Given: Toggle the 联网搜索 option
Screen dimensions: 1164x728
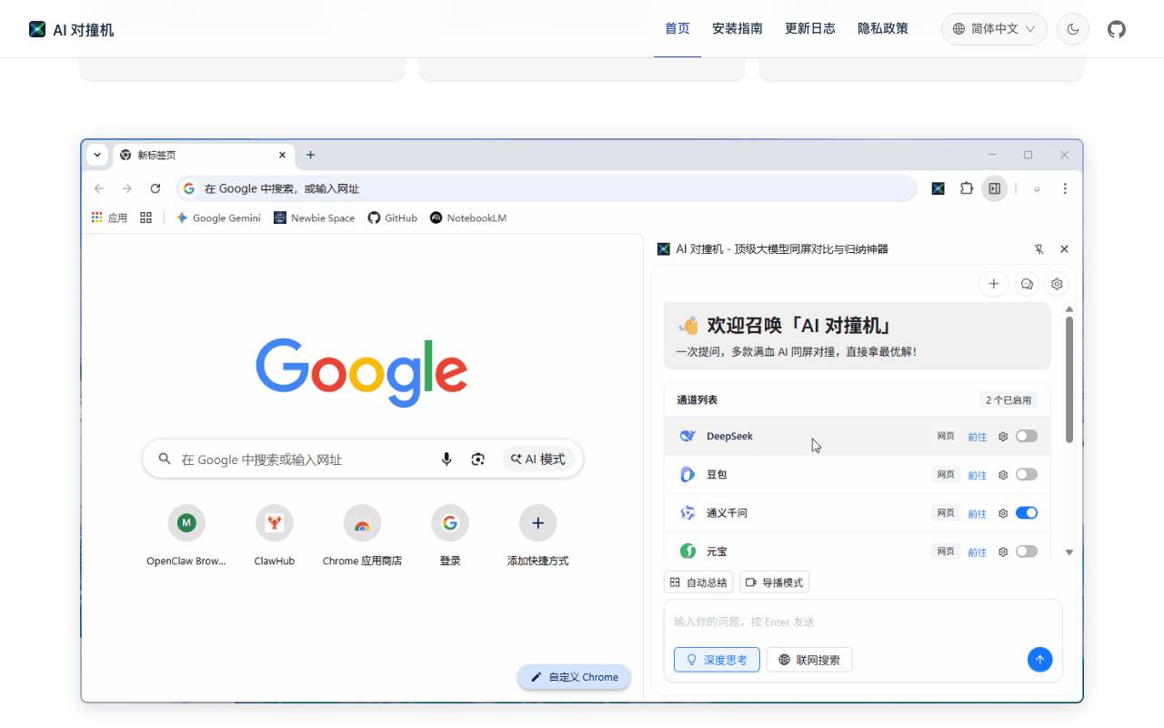Looking at the screenshot, I should tap(809, 660).
